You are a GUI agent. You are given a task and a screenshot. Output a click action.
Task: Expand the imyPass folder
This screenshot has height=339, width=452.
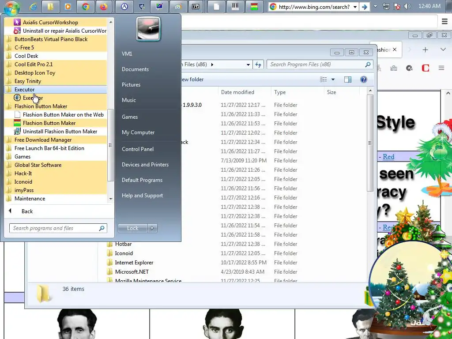tap(56, 190)
